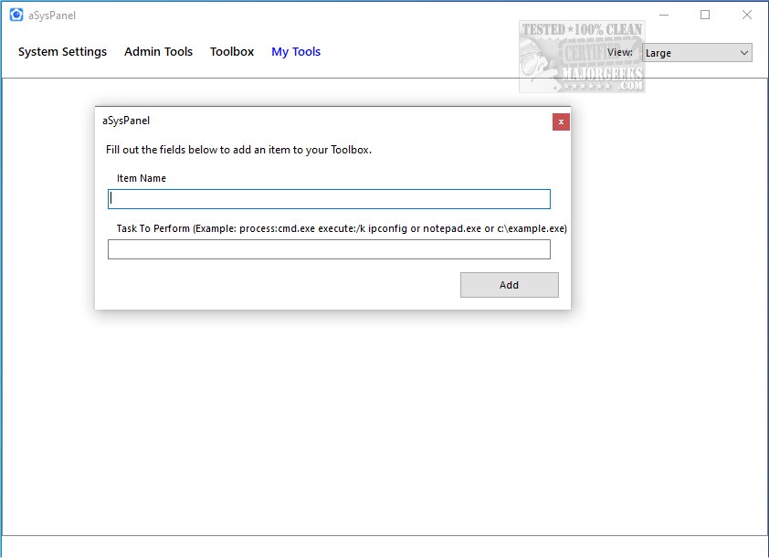The width and height of the screenshot is (769, 558).
Task: Click the dialog title 'aSysPanel'
Action: point(126,121)
